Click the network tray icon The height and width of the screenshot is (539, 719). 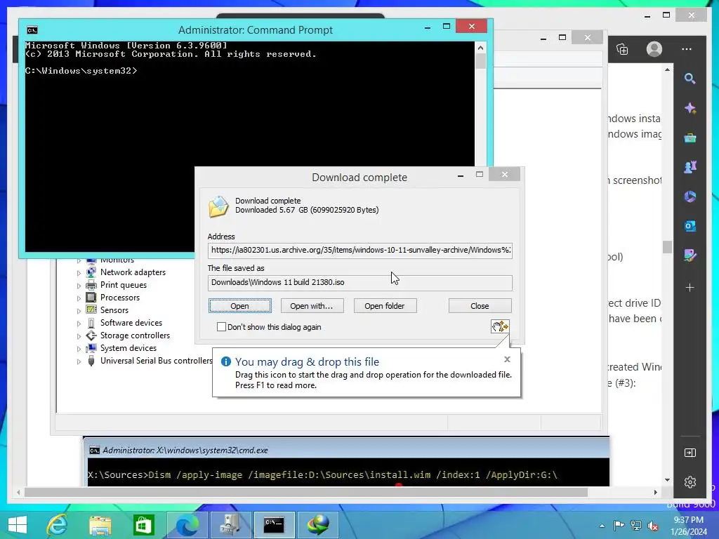coord(636,526)
